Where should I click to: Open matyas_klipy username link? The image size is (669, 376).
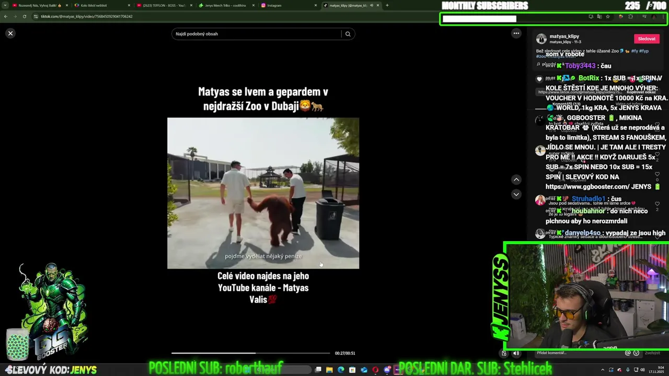click(x=564, y=37)
